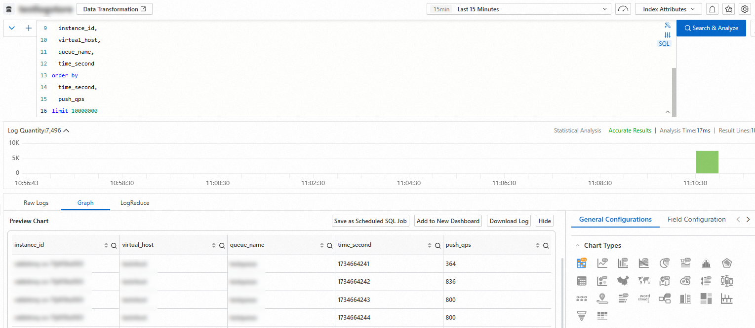
Task: Select the basic table chart type
Action: (x=582, y=281)
